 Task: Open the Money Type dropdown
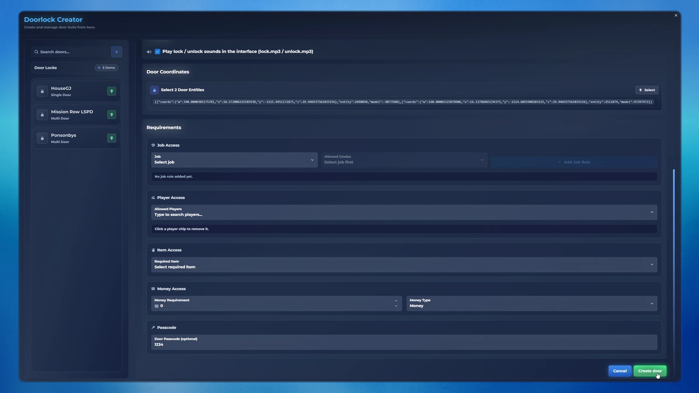point(532,303)
